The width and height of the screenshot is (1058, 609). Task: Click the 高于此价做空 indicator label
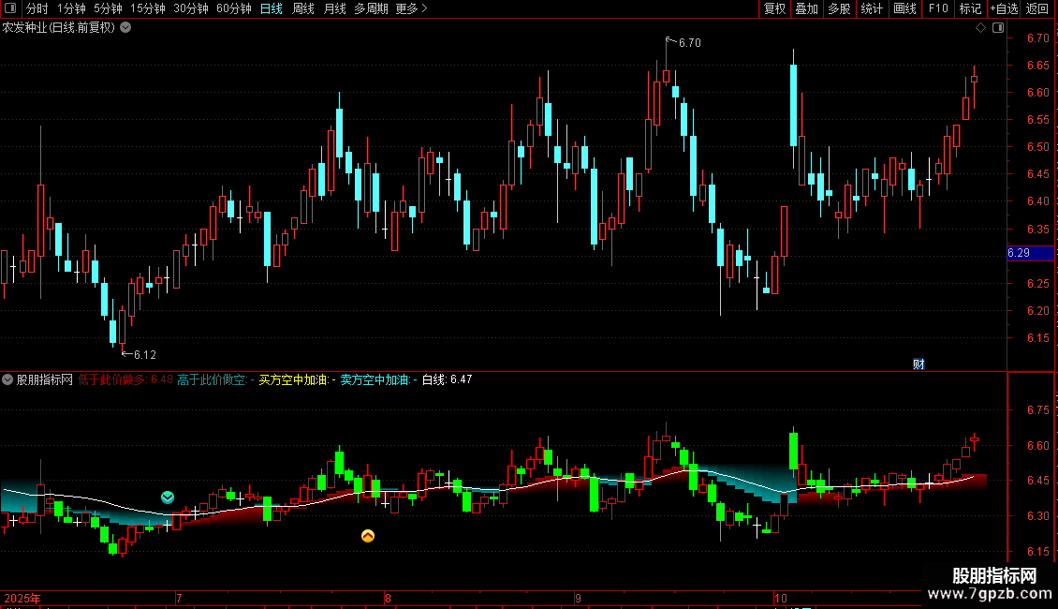coord(215,379)
